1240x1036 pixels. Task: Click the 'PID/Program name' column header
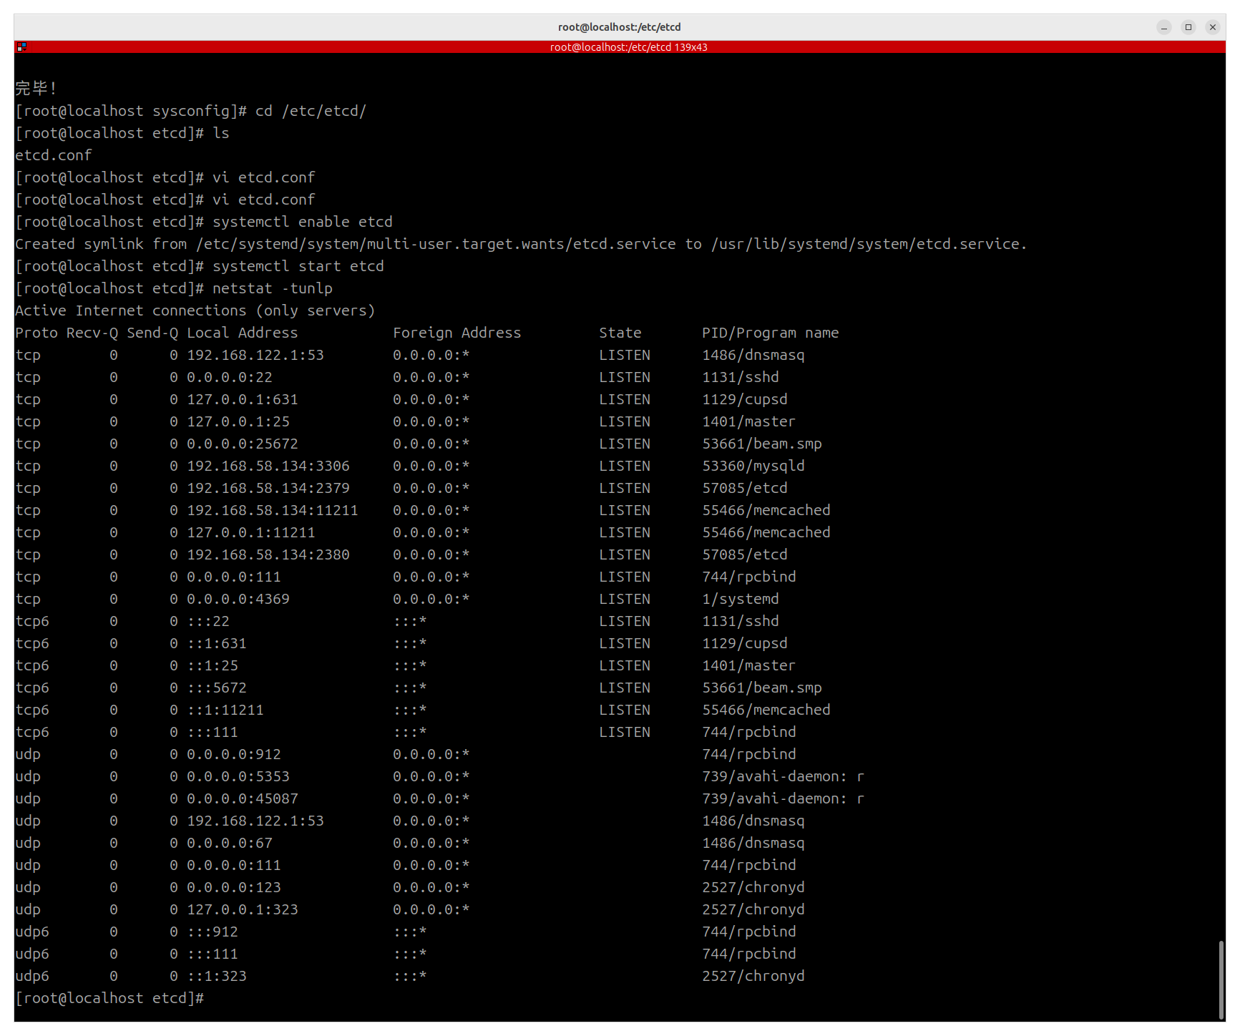pyautogui.click(x=771, y=333)
